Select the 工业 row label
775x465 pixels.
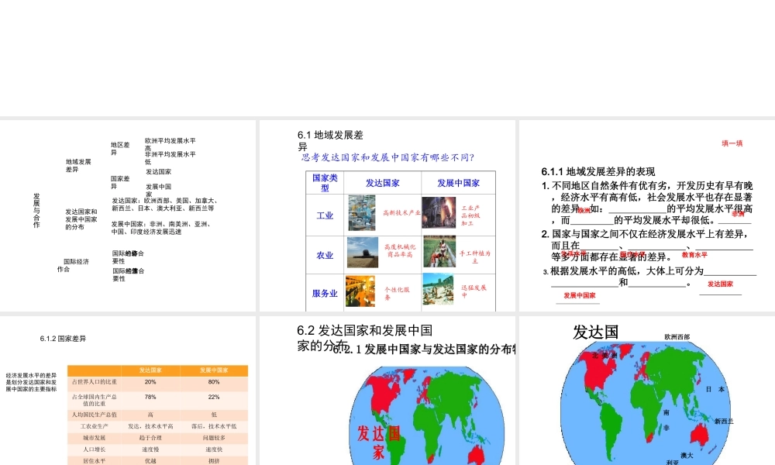(325, 215)
